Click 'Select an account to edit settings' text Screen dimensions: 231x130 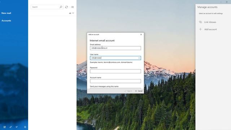click(211, 13)
